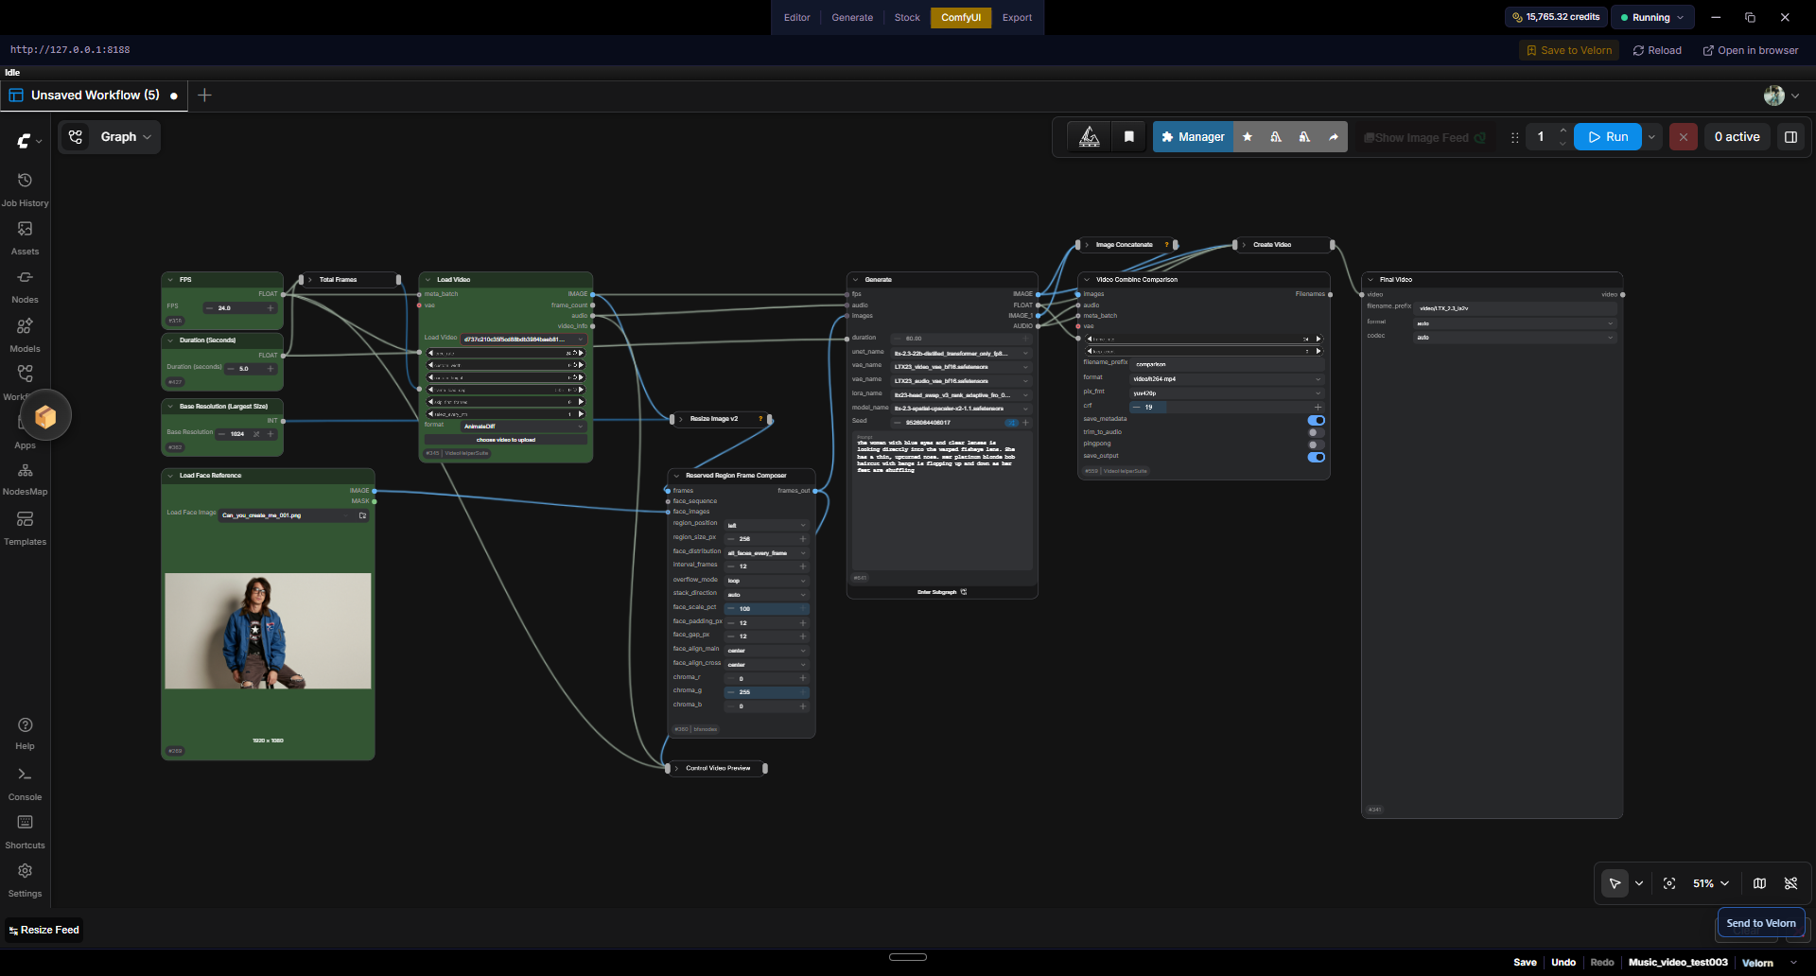Open the Manager button

(x=1193, y=137)
